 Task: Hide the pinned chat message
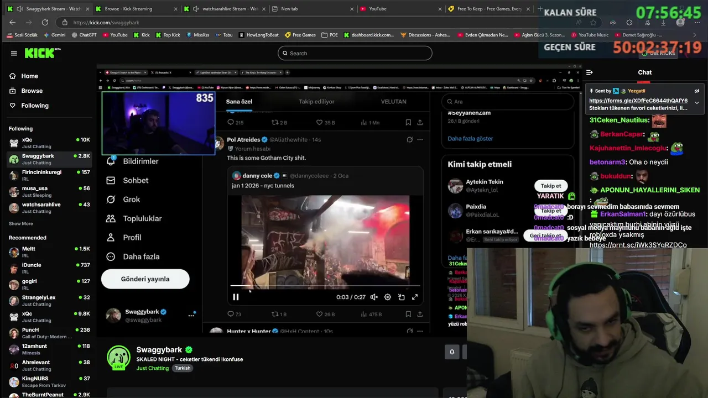pos(697,91)
